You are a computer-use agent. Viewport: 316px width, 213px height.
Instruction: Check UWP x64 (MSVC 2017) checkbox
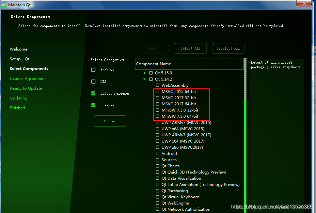[x=157, y=141]
